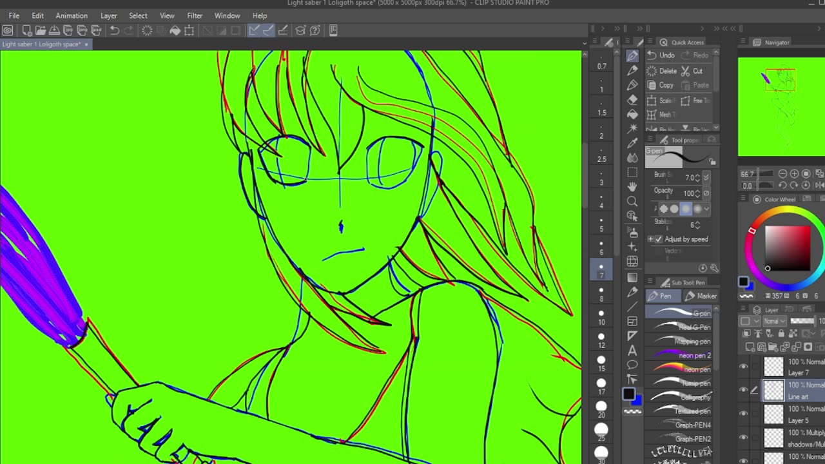Pick color in color wheel square

pos(788,248)
